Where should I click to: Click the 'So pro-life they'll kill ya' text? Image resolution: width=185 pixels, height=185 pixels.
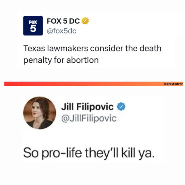pos(89,153)
